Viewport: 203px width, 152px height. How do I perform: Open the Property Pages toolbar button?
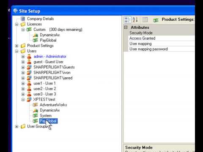pyautogui.click(x=145, y=20)
